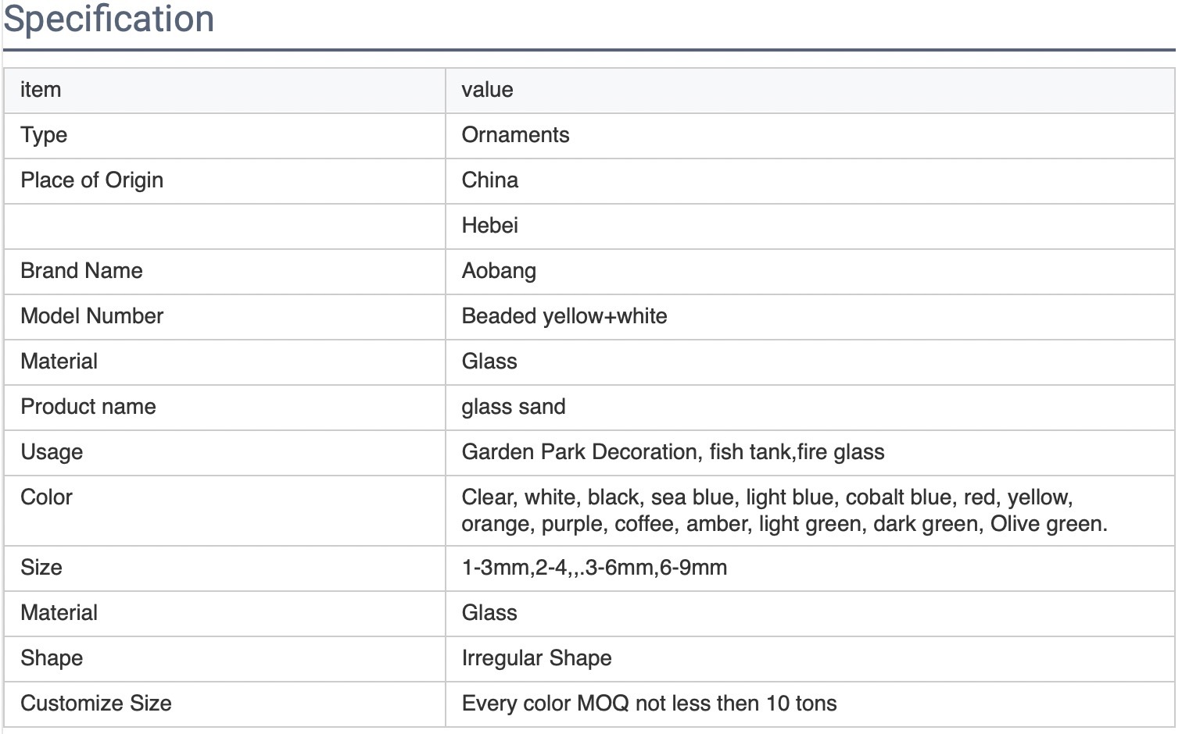This screenshot has width=1182, height=734.
Task: Click the 'Place of Origin' label
Action: (91, 180)
